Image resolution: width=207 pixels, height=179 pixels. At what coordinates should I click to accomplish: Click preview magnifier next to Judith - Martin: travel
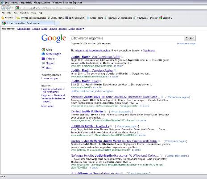(100, 81)
